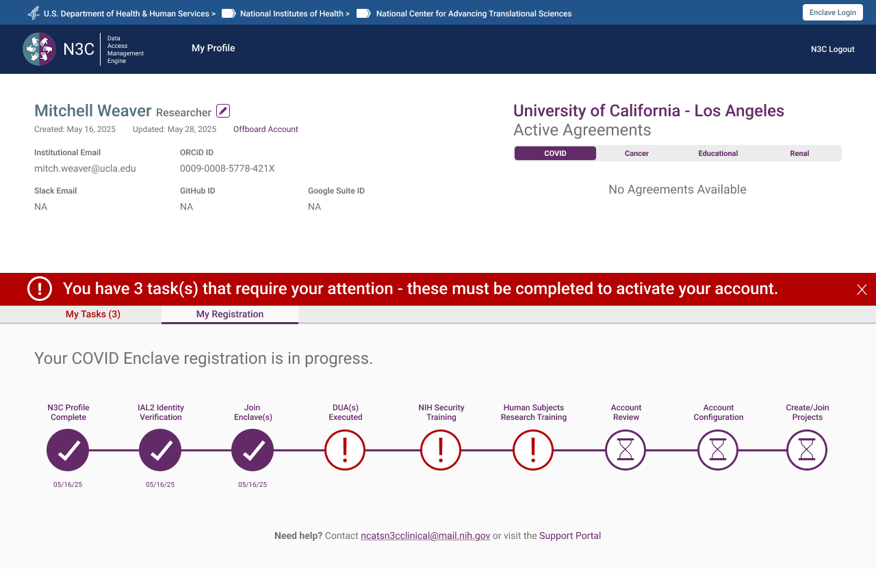Open My Profile in the navigation bar

[214, 49]
